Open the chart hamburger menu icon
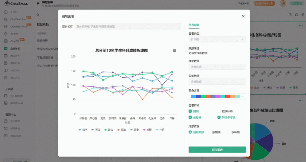The width and height of the screenshot is (306, 162). (x=175, y=51)
